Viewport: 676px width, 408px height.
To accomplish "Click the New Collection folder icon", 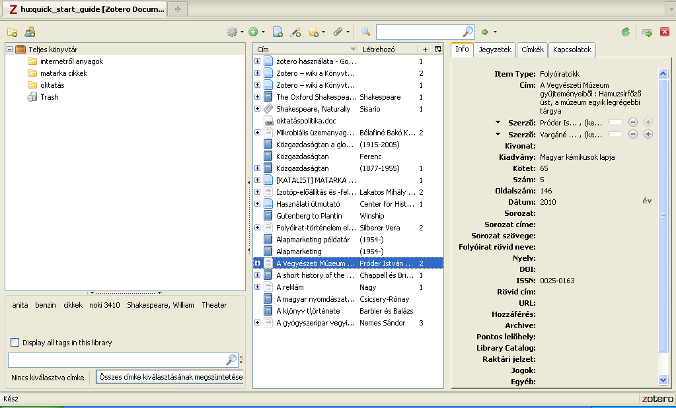I will click(x=12, y=32).
